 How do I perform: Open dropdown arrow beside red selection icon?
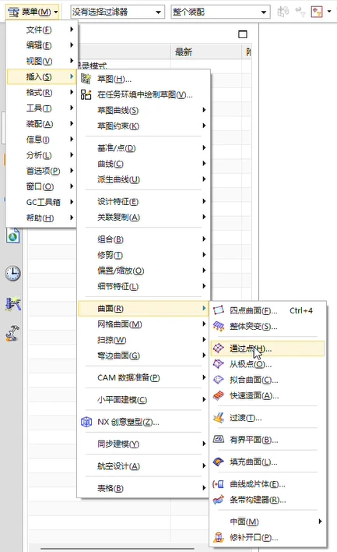coord(329,12)
